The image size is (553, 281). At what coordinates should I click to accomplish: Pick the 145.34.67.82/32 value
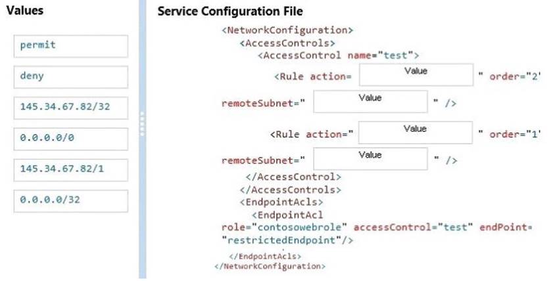(x=70, y=107)
